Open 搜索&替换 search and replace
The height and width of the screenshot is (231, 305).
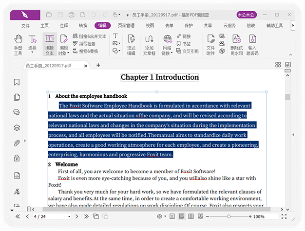[85, 51]
